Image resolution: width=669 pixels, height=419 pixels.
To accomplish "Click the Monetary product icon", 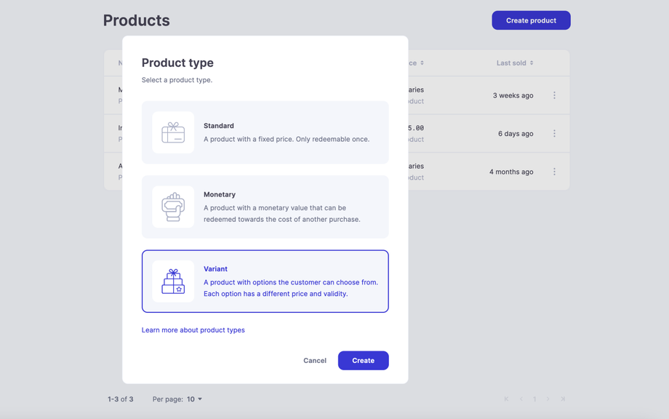I will (x=173, y=207).
